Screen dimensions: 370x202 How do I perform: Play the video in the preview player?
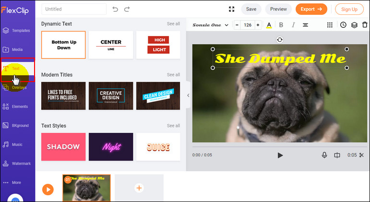point(280,155)
